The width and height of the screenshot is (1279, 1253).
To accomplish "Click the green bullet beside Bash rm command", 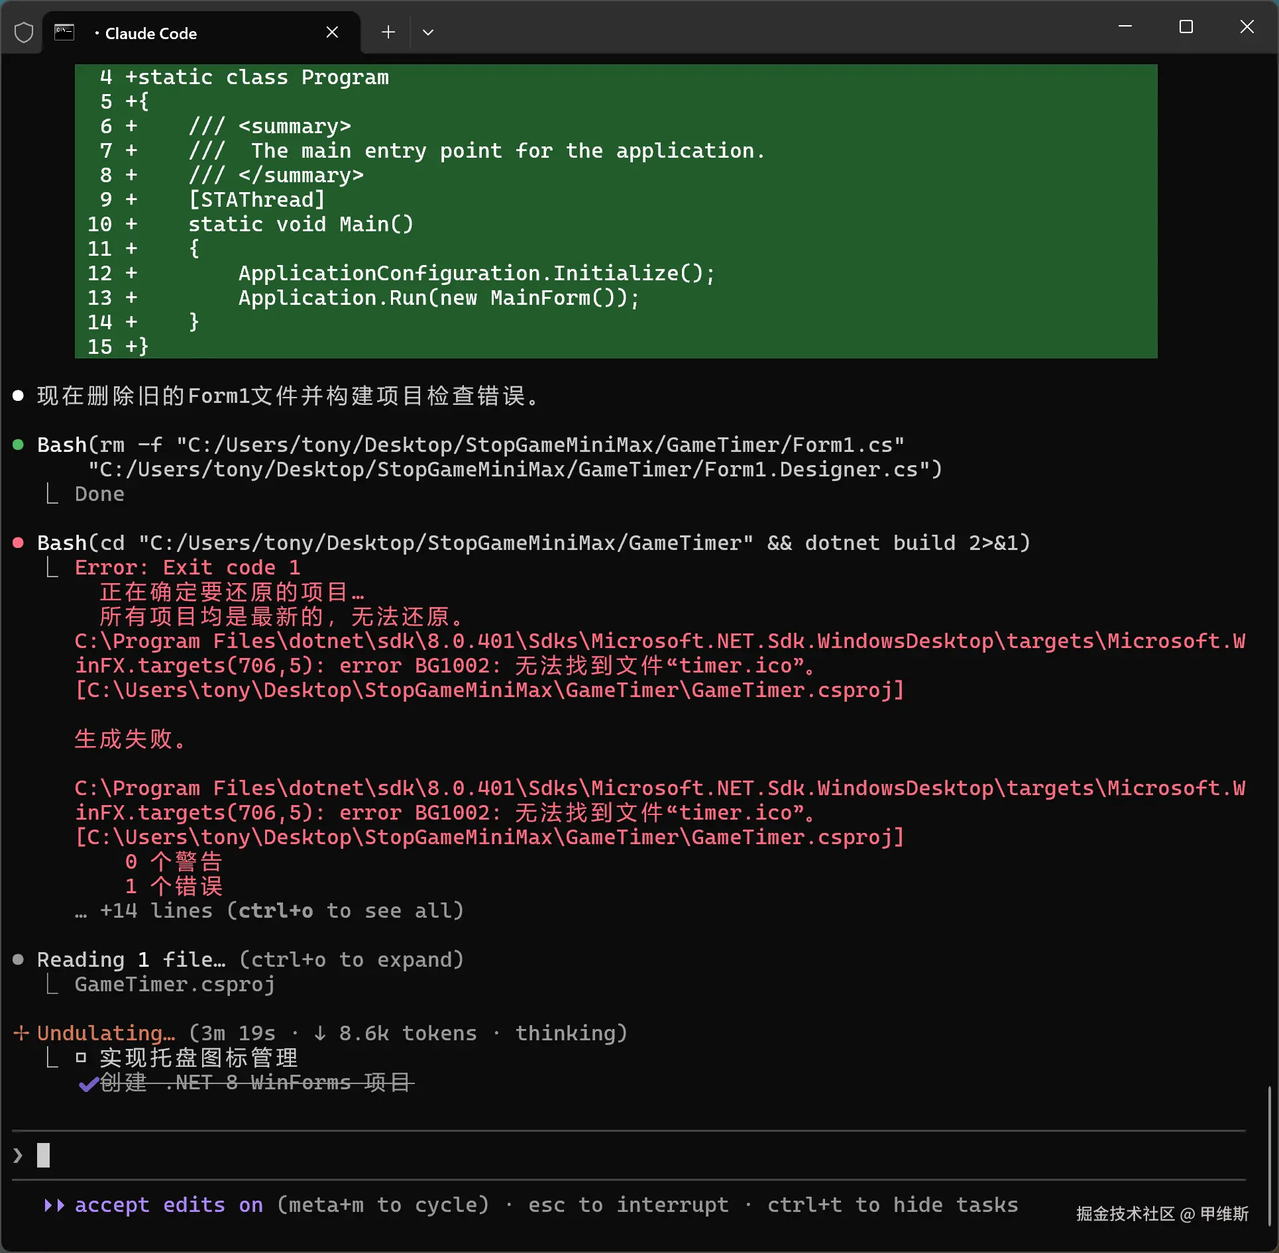I will click(x=19, y=445).
